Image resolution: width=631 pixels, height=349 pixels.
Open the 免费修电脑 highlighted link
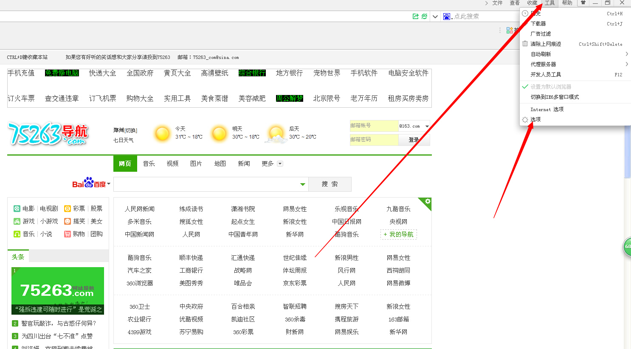point(62,73)
